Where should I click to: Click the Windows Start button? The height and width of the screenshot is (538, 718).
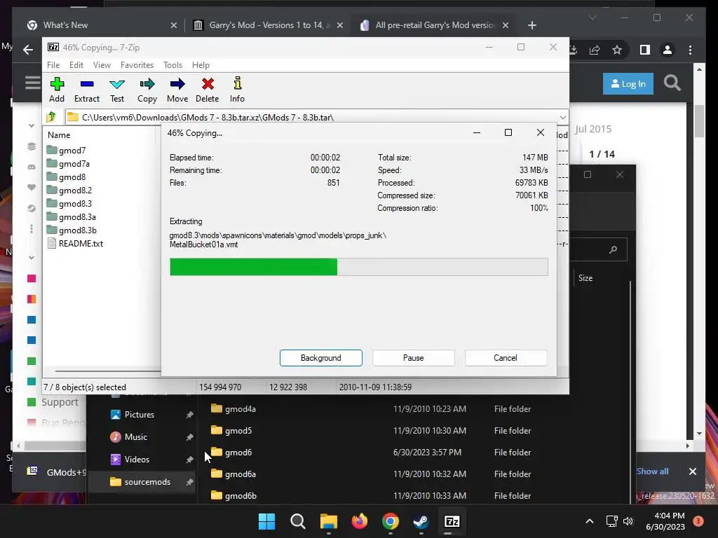266,521
